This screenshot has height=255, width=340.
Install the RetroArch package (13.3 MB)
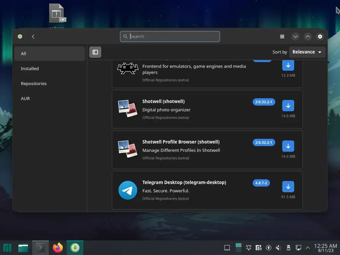click(288, 65)
